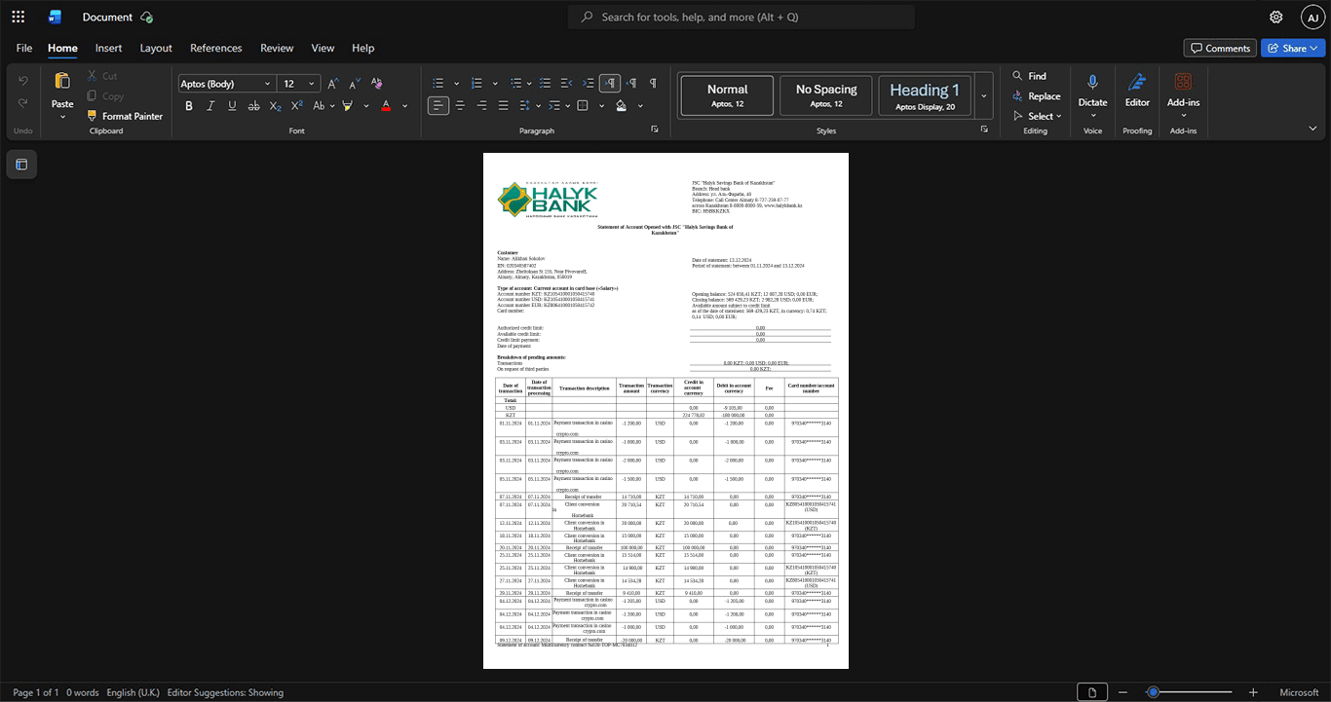Click Format Painter

pos(125,116)
